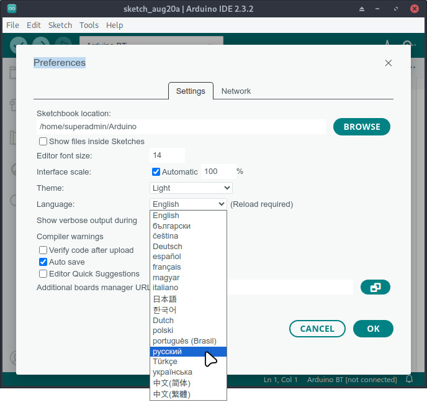
Task: Choose українська language option
Action: (x=188, y=372)
